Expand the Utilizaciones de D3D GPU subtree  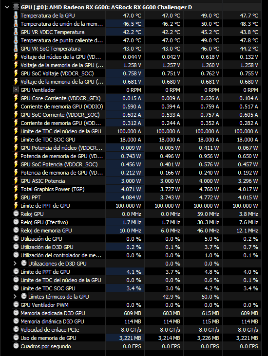point(15,264)
